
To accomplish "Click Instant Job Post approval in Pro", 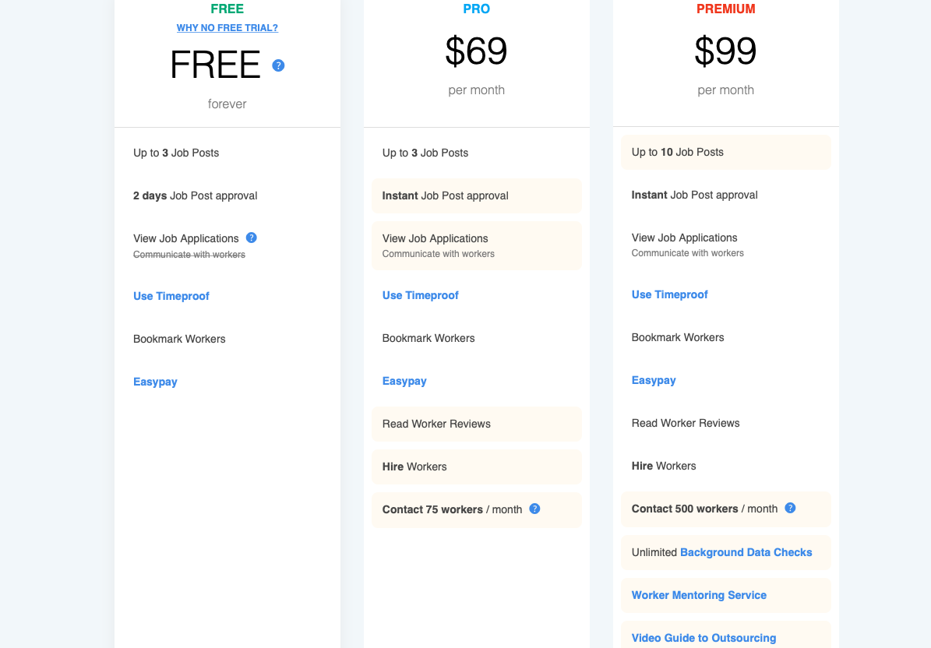I will [446, 195].
